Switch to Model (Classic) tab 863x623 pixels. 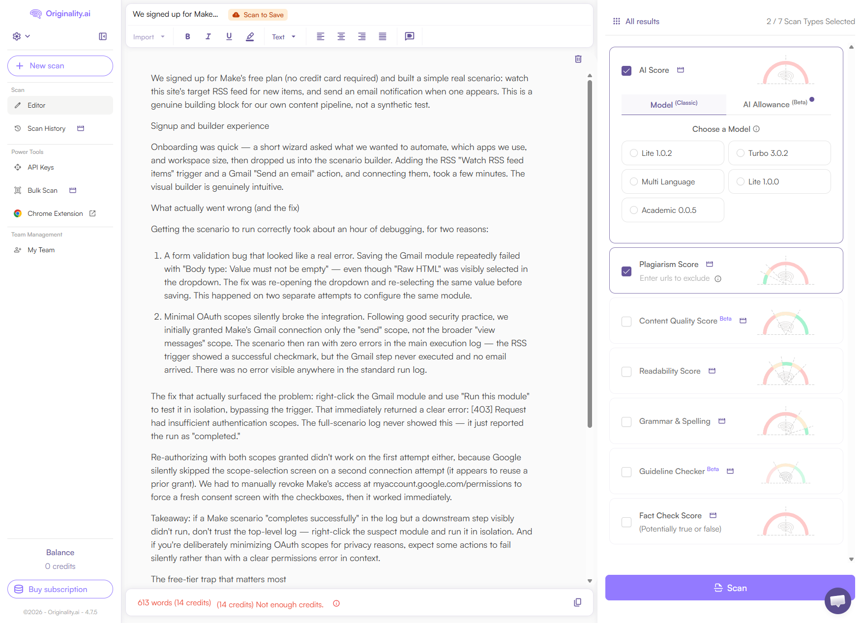(x=674, y=104)
